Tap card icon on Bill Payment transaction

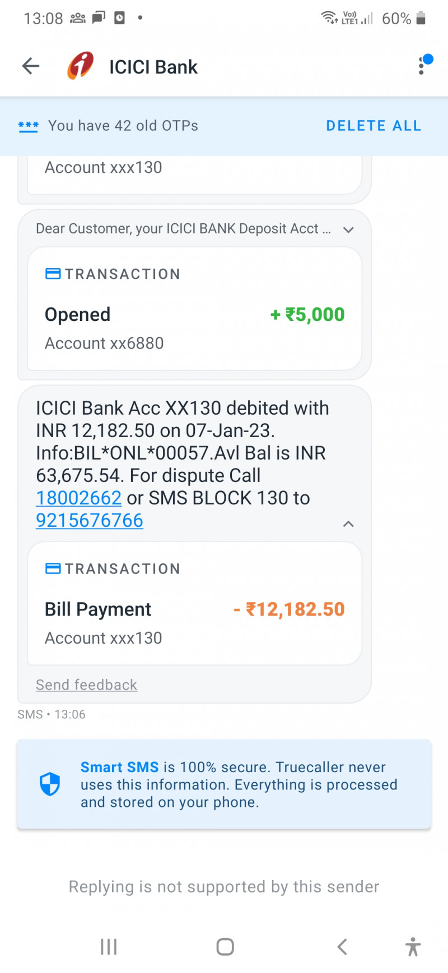click(53, 569)
